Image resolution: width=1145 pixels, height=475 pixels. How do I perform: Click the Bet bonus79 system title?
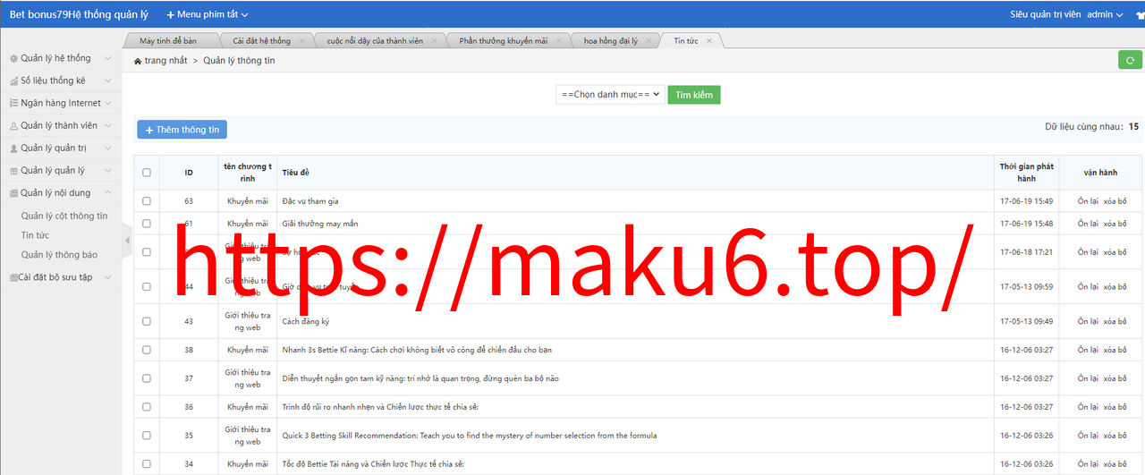[79, 14]
